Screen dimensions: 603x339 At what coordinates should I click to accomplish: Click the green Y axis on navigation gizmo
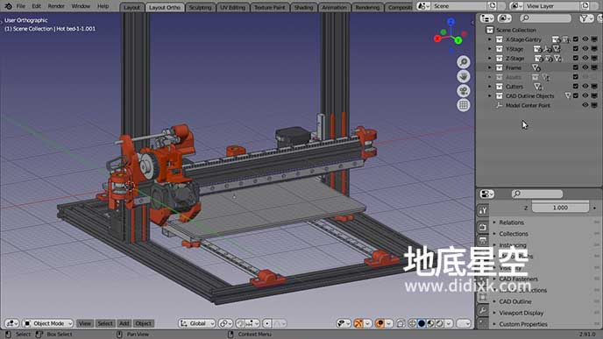point(458,40)
